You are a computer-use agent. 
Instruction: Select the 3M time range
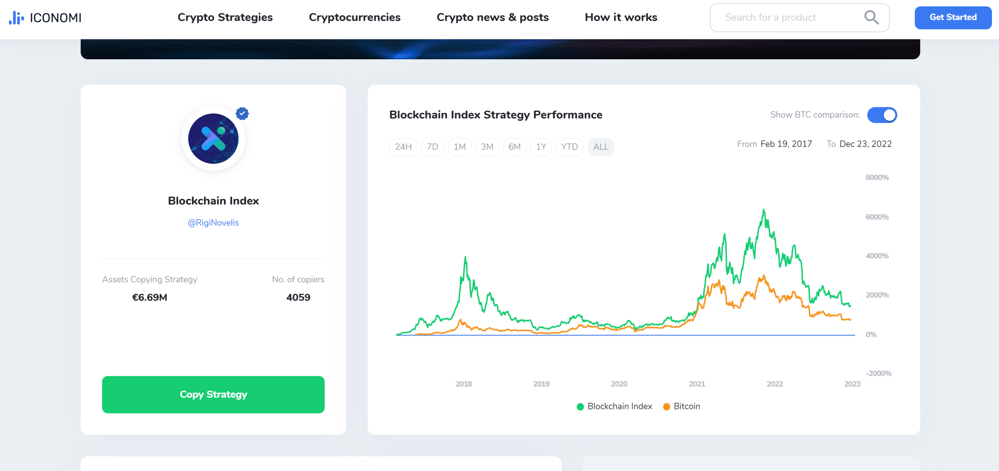(487, 147)
